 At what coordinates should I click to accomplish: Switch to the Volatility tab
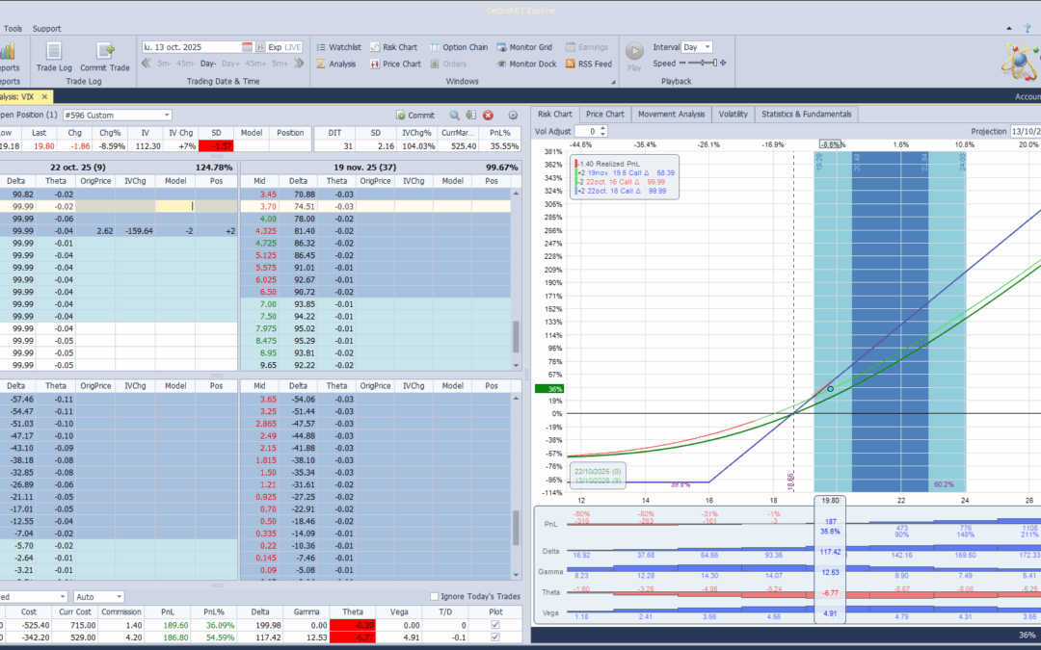(x=733, y=114)
